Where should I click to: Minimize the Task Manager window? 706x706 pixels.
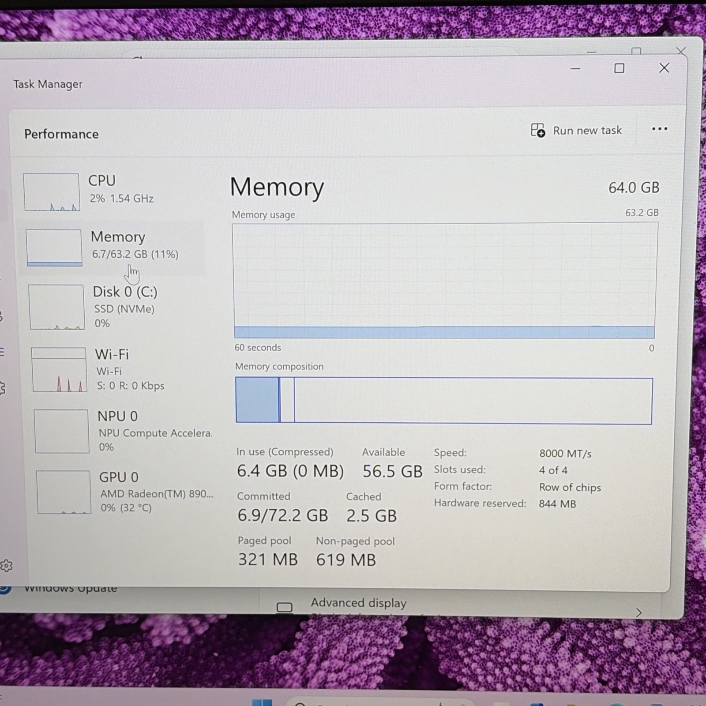[575, 68]
